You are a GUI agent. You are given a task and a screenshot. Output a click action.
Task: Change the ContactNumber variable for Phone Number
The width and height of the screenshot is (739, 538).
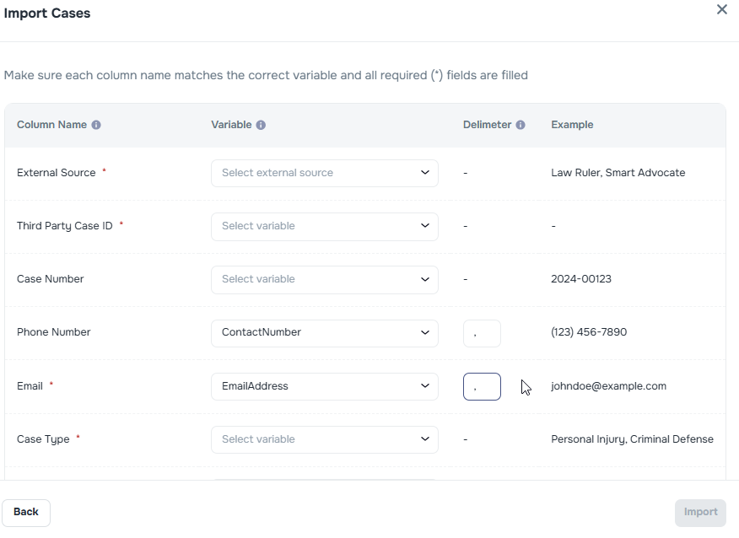(x=324, y=332)
